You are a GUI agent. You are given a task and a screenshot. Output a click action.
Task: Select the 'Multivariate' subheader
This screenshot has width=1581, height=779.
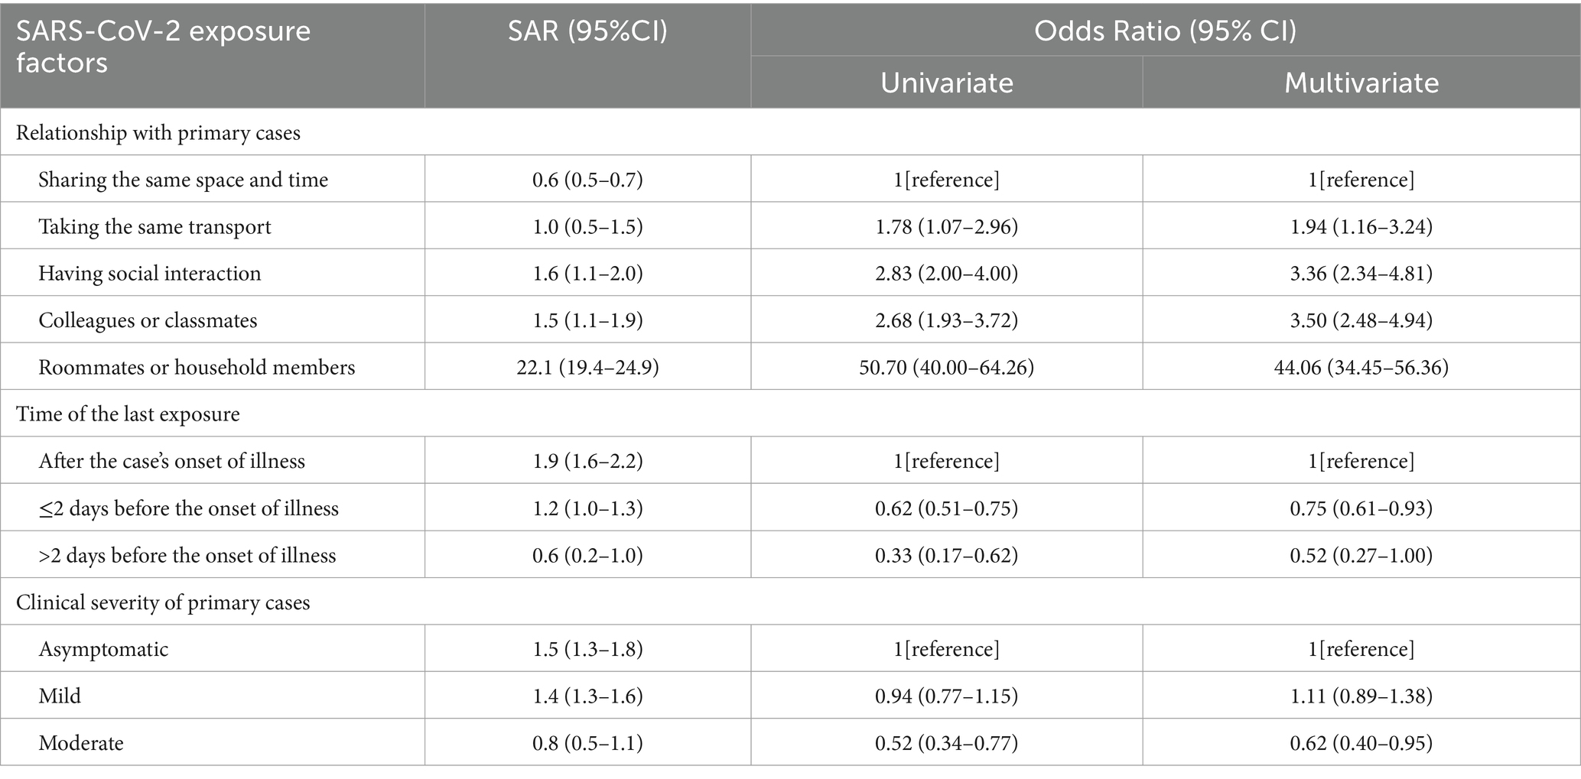[x=1361, y=83]
